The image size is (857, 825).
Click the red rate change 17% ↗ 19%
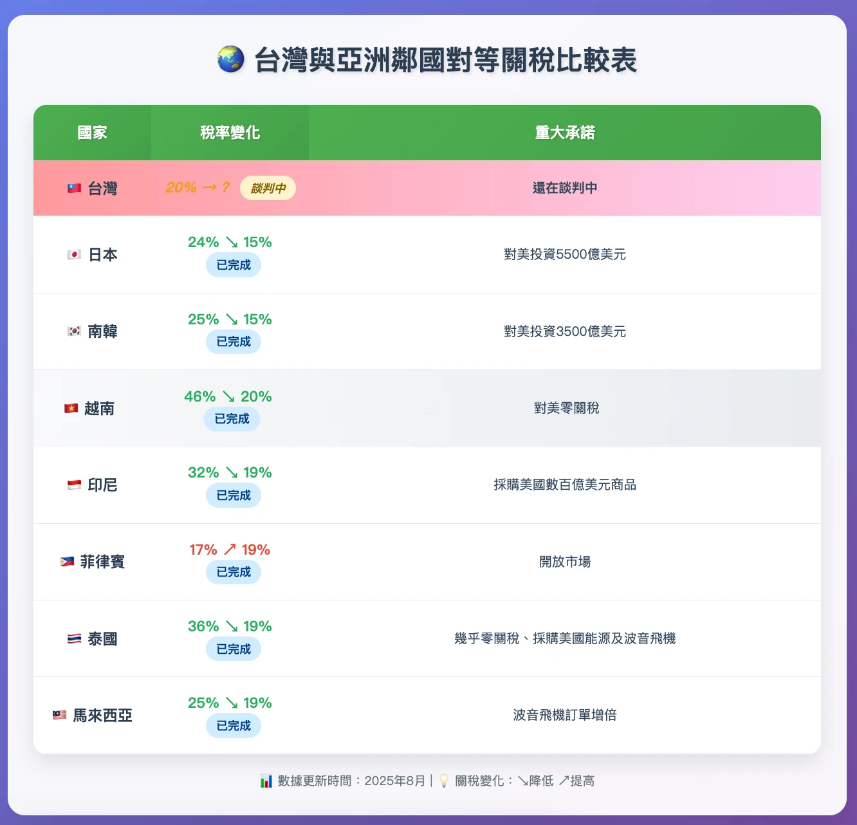(x=230, y=550)
